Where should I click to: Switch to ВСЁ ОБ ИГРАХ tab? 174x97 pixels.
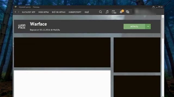(x=59, y=12)
